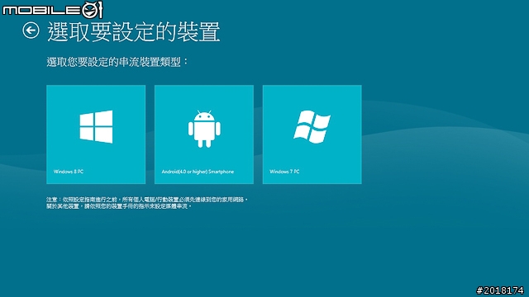Click the 'Windows 7 PC' label text
The width and height of the screenshot is (529, 297).
284,172
